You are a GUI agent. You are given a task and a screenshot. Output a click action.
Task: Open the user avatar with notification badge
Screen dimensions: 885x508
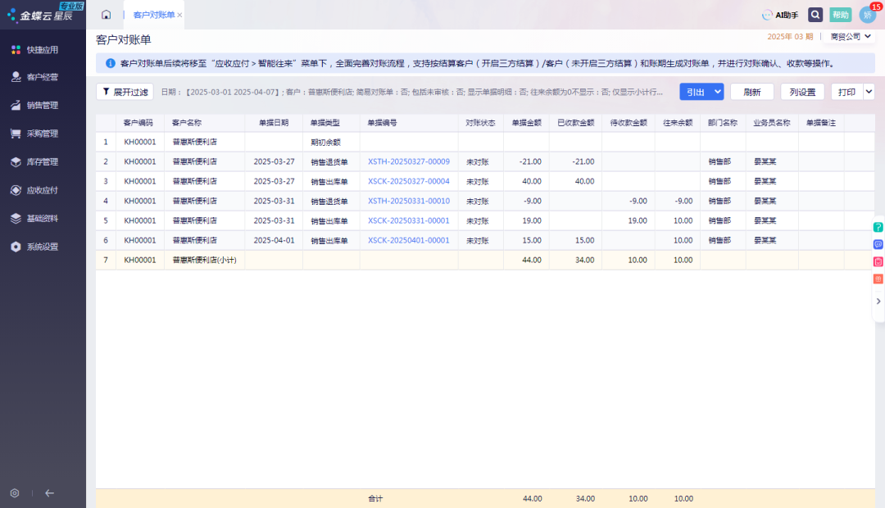[x=868, y=15]
